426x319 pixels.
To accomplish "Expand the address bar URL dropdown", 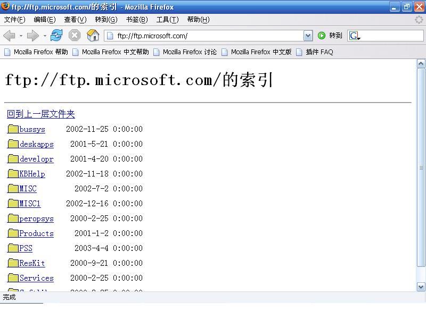I will point(308,36).
